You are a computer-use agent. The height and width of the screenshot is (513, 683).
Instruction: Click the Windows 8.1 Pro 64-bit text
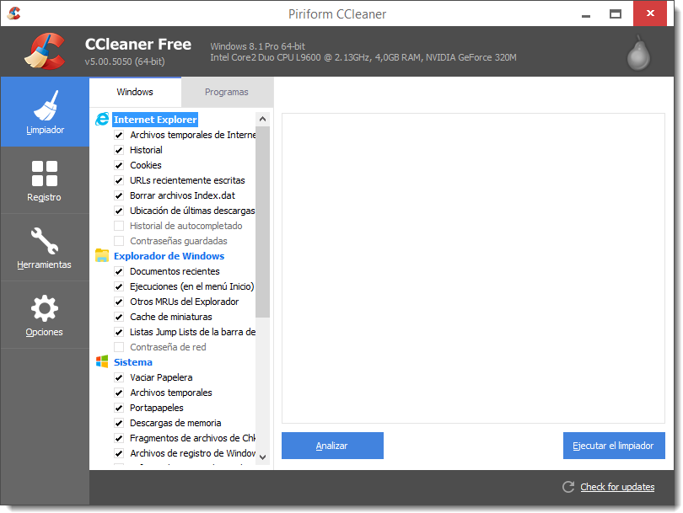tap(257, 46)
